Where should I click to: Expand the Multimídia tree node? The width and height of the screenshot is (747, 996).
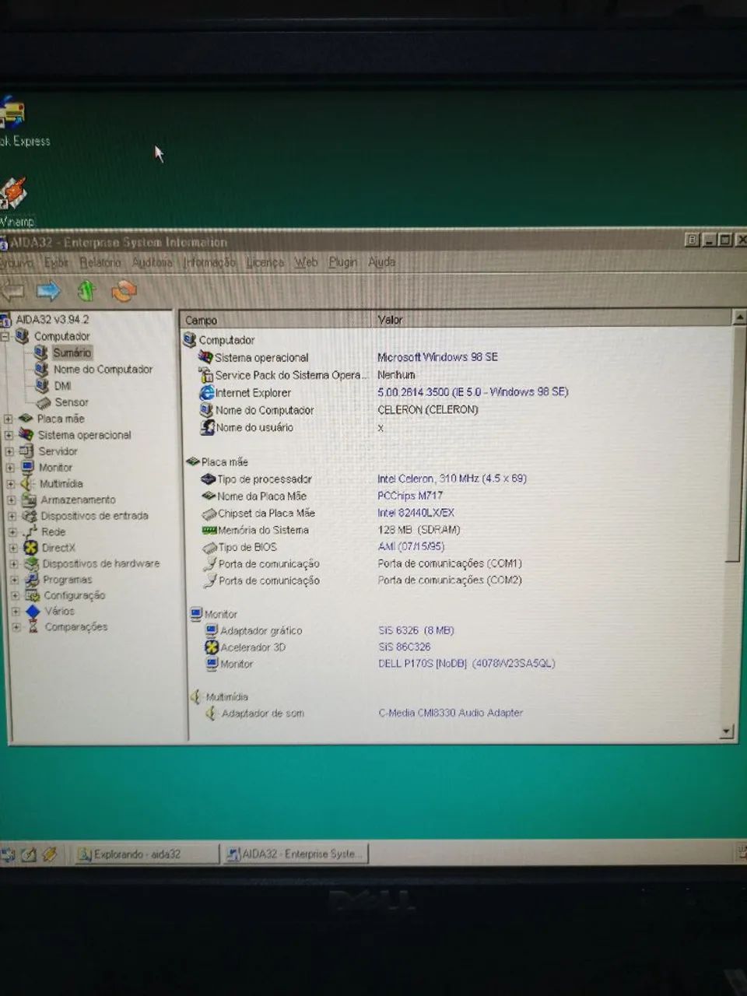(12, 484)
